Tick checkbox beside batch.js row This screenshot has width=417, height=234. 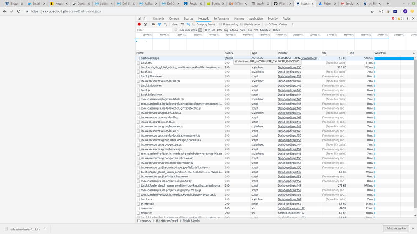(x=138, y=90)
